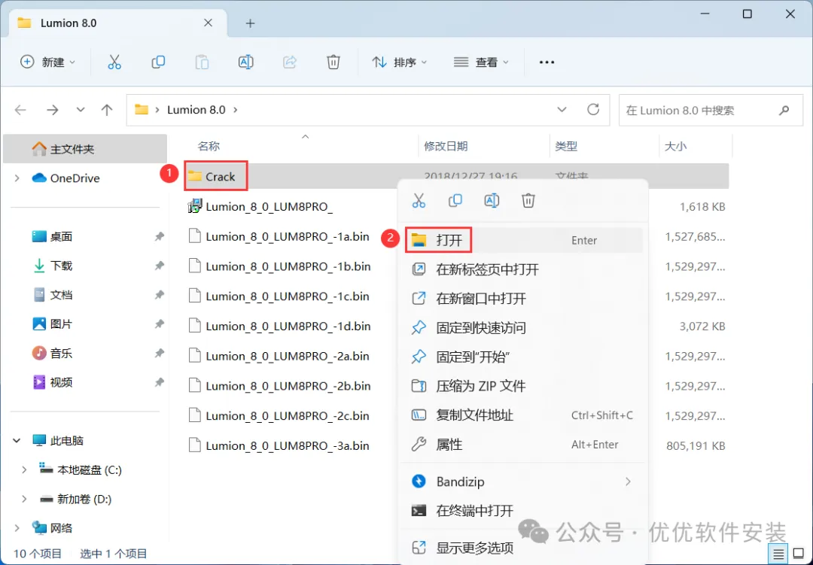Click the Paste icon in the toolbar
Viewport: 813px width, 565px height.
tap(202, 62)
